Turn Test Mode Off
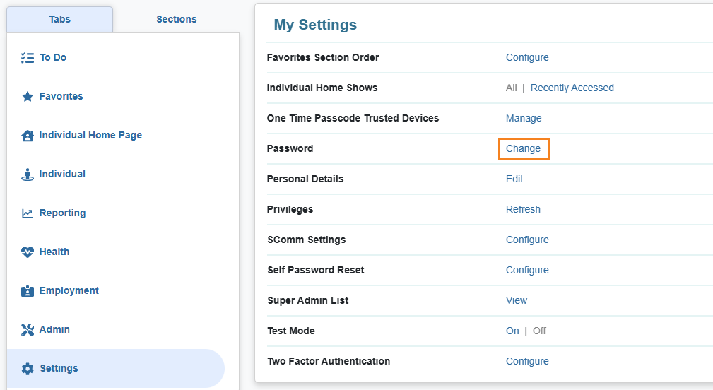The image size is (713, 390). (x=539, y=331)
